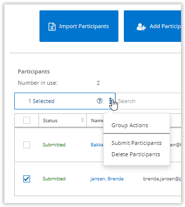Click the Excel file icon on Import Participants

(x=52, y=27)
